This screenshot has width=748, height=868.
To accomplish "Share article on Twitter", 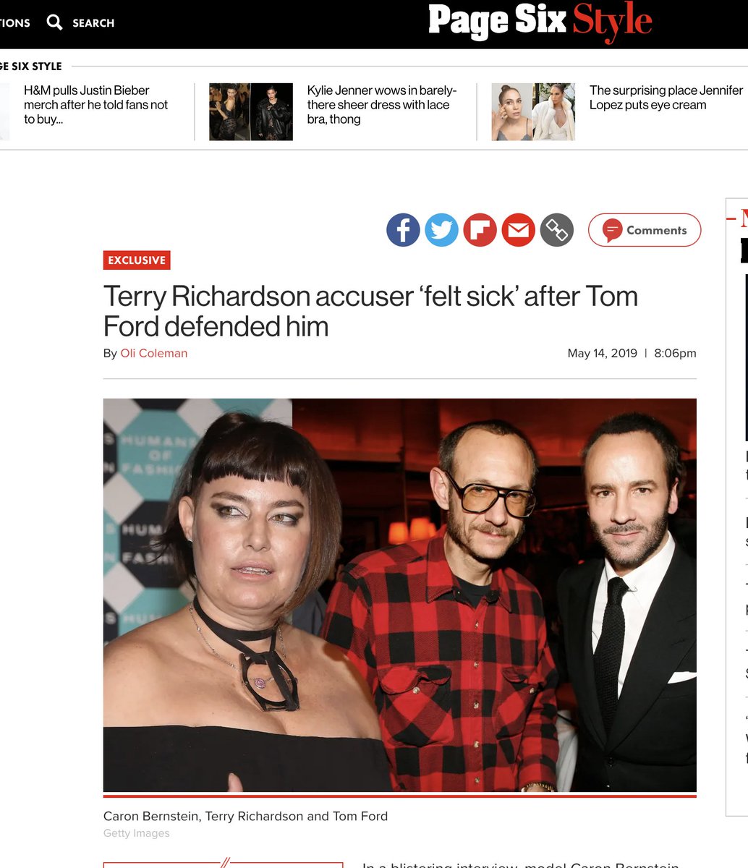I will pyautogui.click(x=441, y=230).
